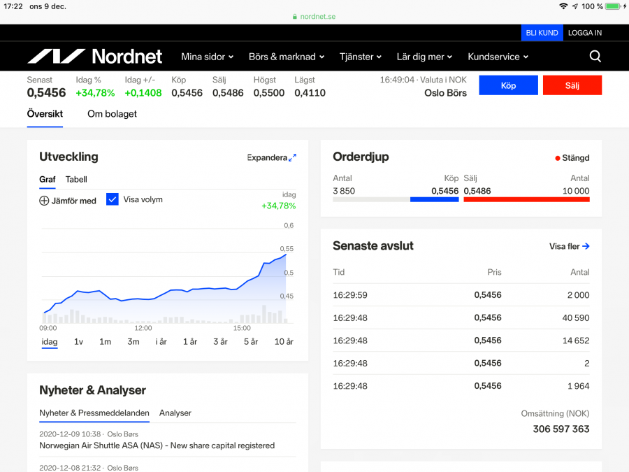Open the Analyser news tab
Image resolution: width=629 pixels, height=472 pixels.
pyautogui.click(x=175, y=413)
